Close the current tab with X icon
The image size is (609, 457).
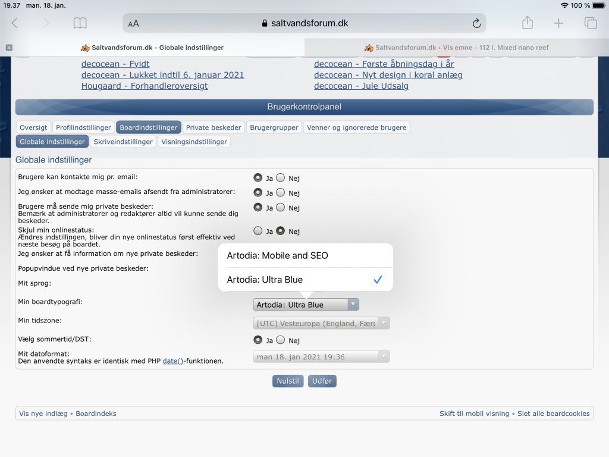tap(9, 48)
